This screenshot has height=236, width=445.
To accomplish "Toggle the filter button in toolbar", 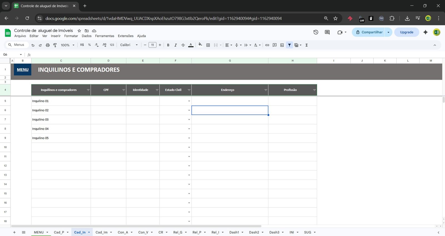I will click(x=290, y=45).
